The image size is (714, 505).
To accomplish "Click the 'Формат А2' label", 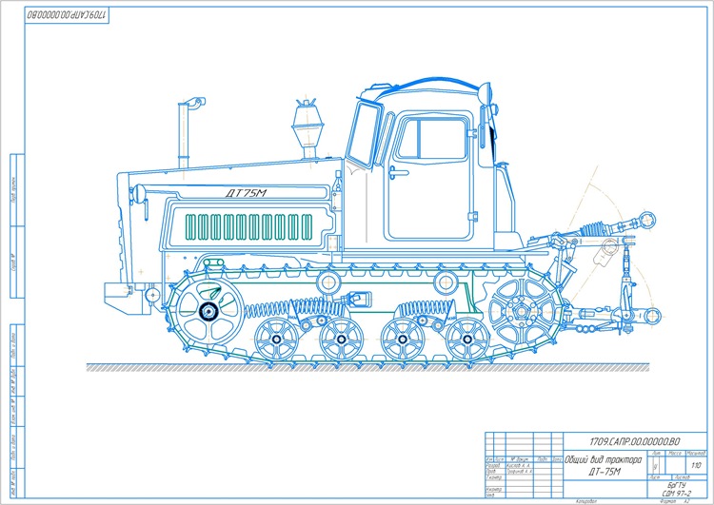I will tap(674, 501).
